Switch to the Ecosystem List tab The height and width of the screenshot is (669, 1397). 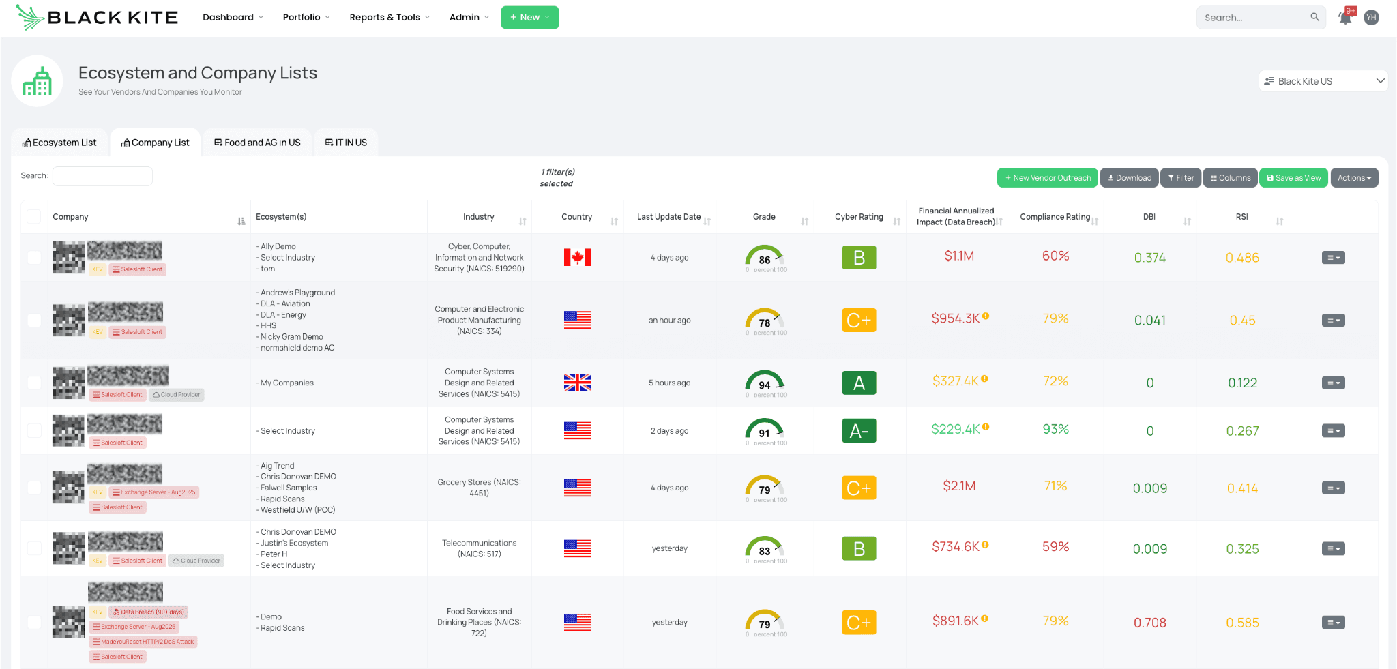[59, 143]
